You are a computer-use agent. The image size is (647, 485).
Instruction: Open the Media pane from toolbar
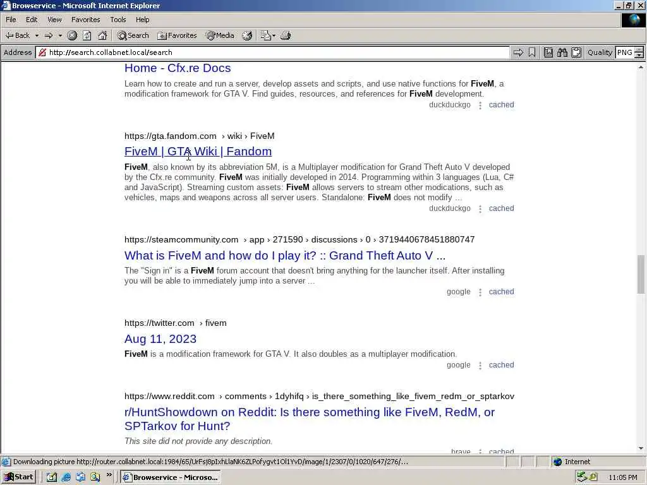pyautogui.click(x=221, y=35)
